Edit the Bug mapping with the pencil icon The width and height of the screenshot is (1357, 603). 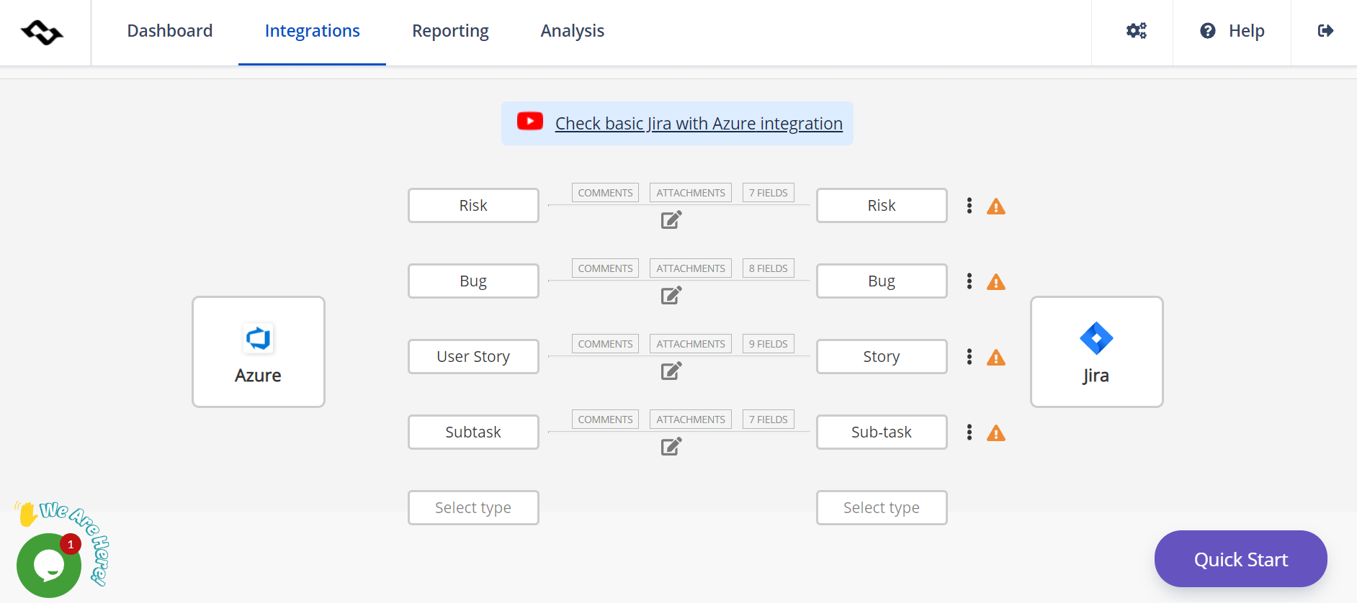point(671,296)
